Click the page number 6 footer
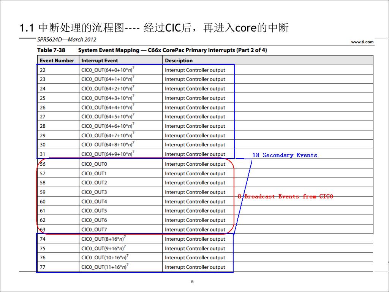389x292 pixels. tap(192, 282)
